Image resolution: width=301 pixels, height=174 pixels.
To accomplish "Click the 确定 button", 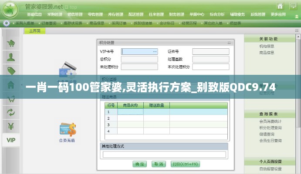I will coord(139,164).
